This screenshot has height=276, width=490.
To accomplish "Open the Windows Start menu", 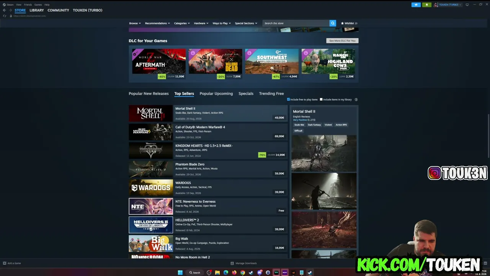I will tap(180, 273).
